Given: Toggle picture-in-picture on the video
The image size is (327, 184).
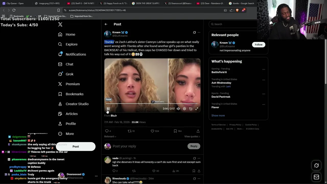Looking at the screenshot, I should 191,109.
